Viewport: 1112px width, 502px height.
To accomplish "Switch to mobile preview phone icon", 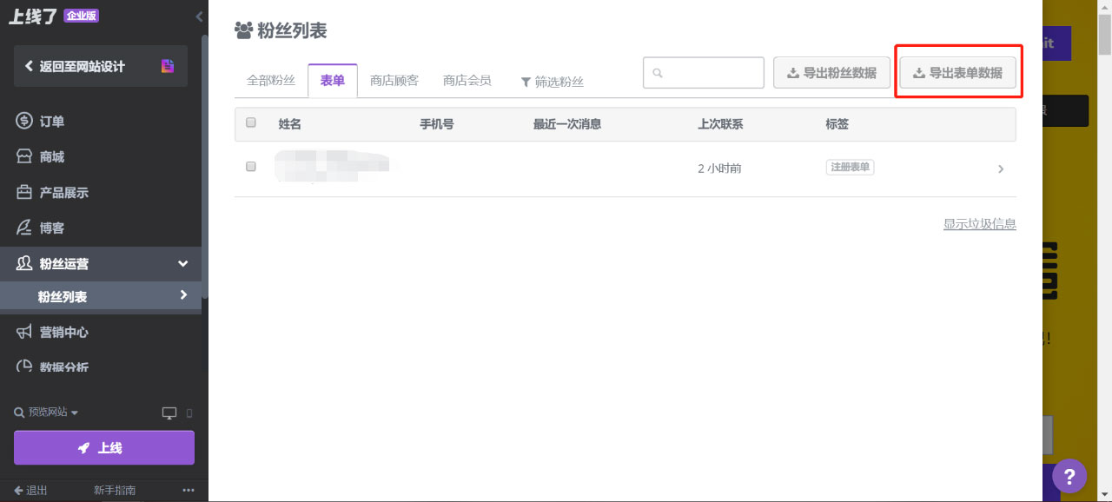I will (x=189, y=413).
